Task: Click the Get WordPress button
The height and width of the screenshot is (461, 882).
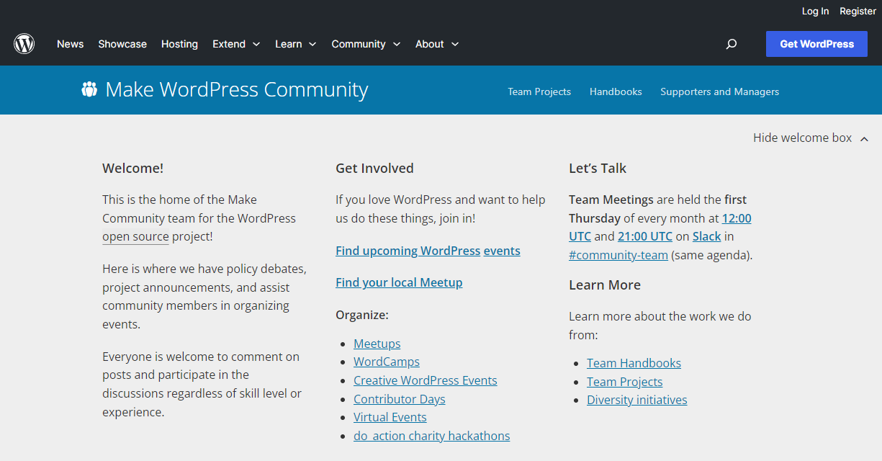Action: point(816,44)
